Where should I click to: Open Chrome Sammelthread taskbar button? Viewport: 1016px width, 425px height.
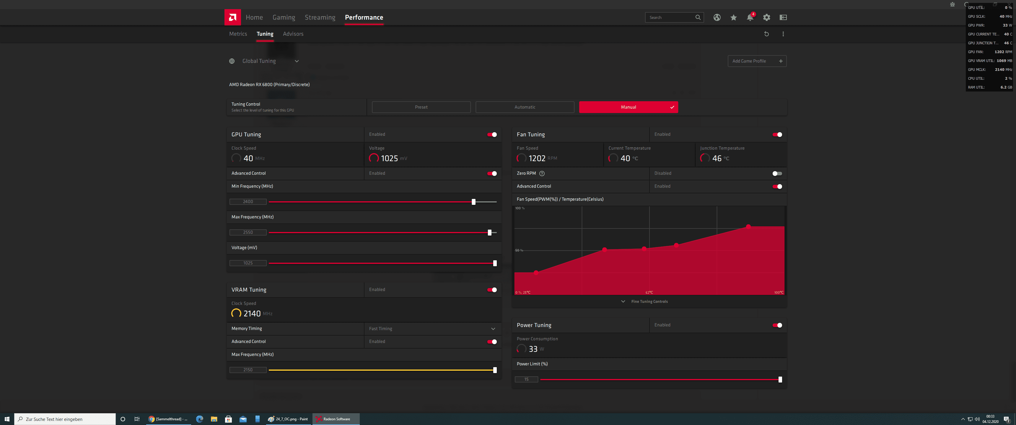[168, 419]
